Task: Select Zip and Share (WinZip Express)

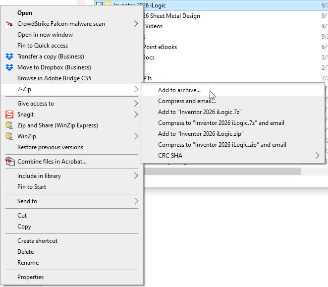Action: pyautogui.click(x=72, y=125)
